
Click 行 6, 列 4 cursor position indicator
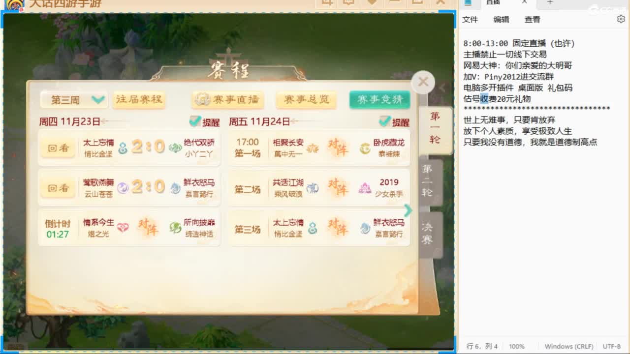click(482, 346)
